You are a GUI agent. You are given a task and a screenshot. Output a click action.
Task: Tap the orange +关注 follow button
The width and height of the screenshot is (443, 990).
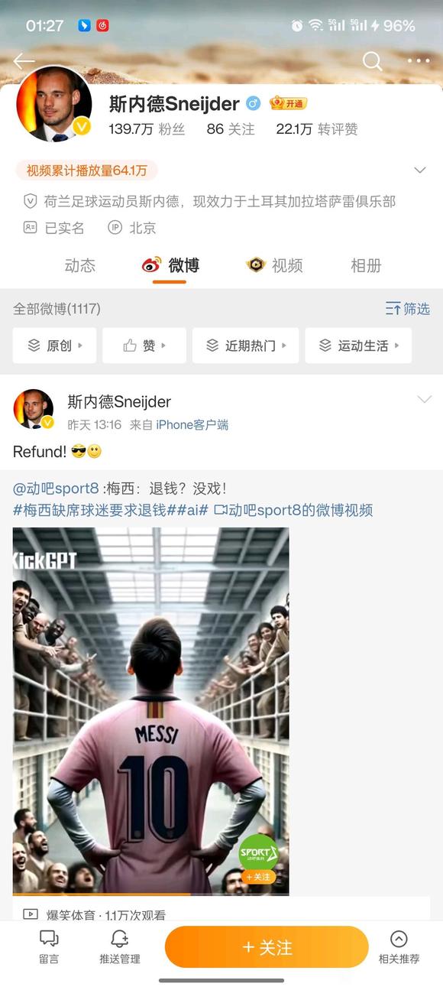point(267,947)
